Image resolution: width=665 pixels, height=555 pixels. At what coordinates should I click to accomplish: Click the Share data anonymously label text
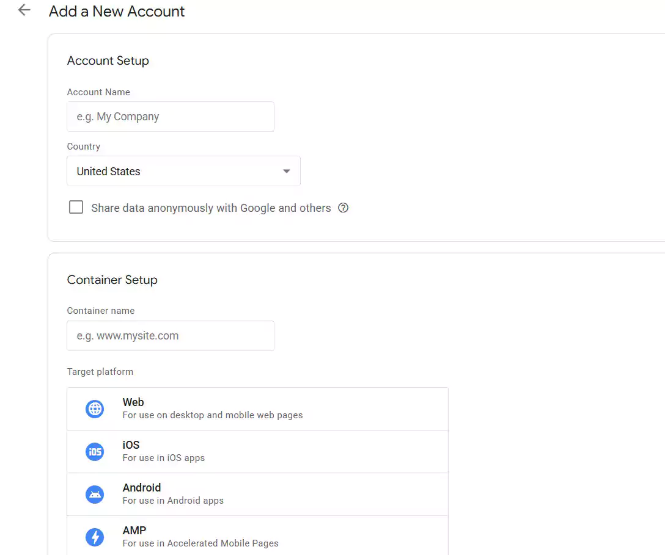[211, 208]
